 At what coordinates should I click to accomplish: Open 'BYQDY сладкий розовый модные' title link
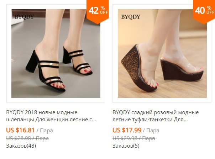[x=156, y=116]
